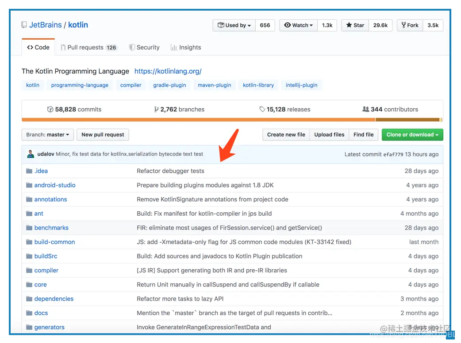Click the 1.3k watchers count
Viewport: 461px width, 343px height.
pyautogui.click(x=327, y=25)
